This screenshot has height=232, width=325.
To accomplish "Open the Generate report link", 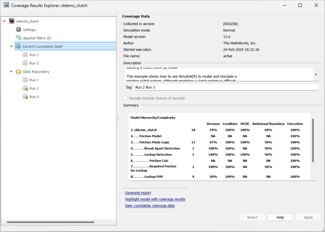I will click(138, 193).
